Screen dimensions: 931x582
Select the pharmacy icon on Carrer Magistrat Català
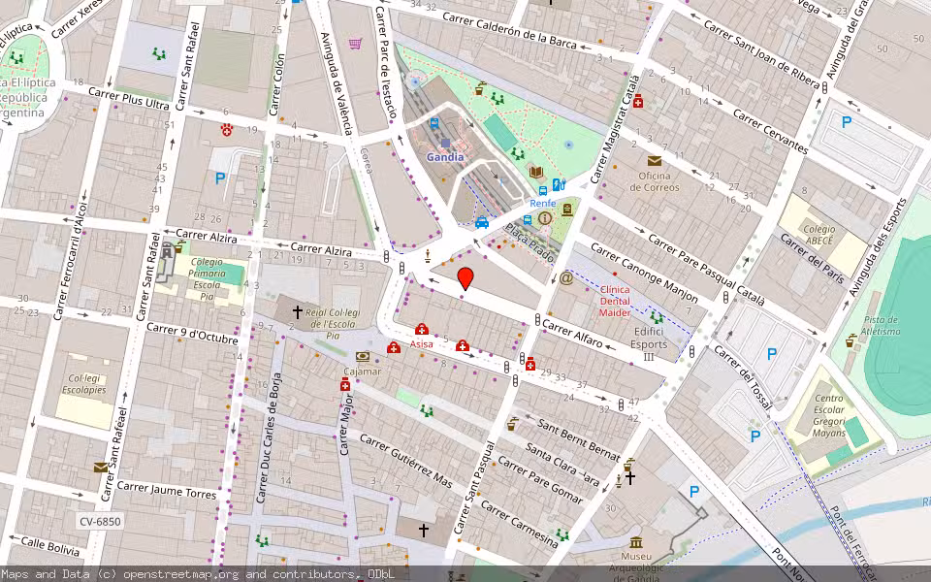[x=638, y=101]
